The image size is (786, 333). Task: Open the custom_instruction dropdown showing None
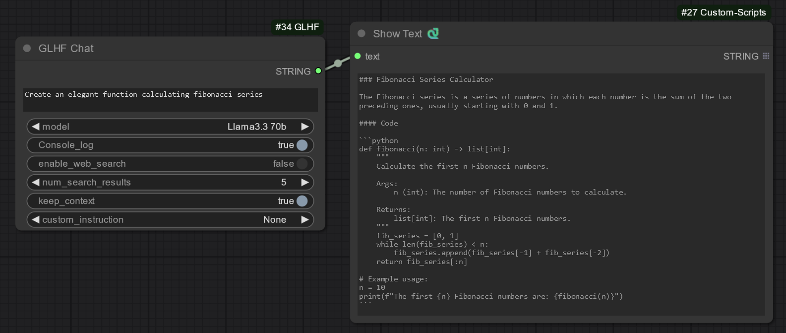(170, 219)
